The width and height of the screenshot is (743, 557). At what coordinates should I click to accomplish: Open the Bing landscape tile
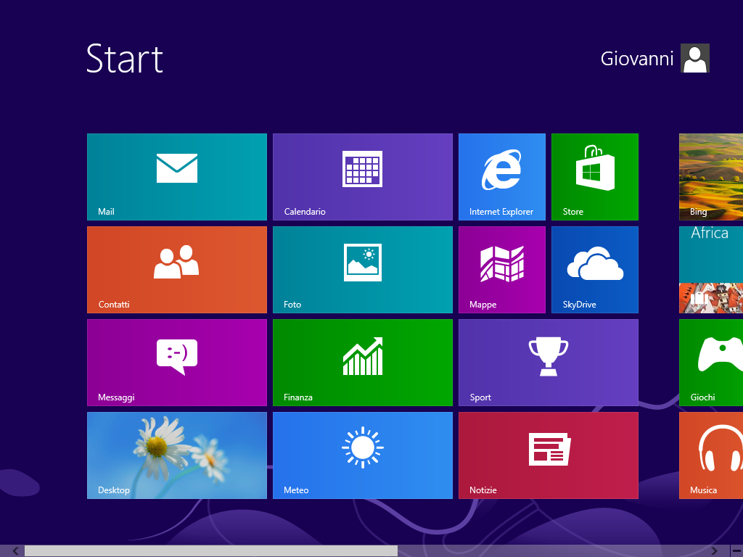(711, 177)
